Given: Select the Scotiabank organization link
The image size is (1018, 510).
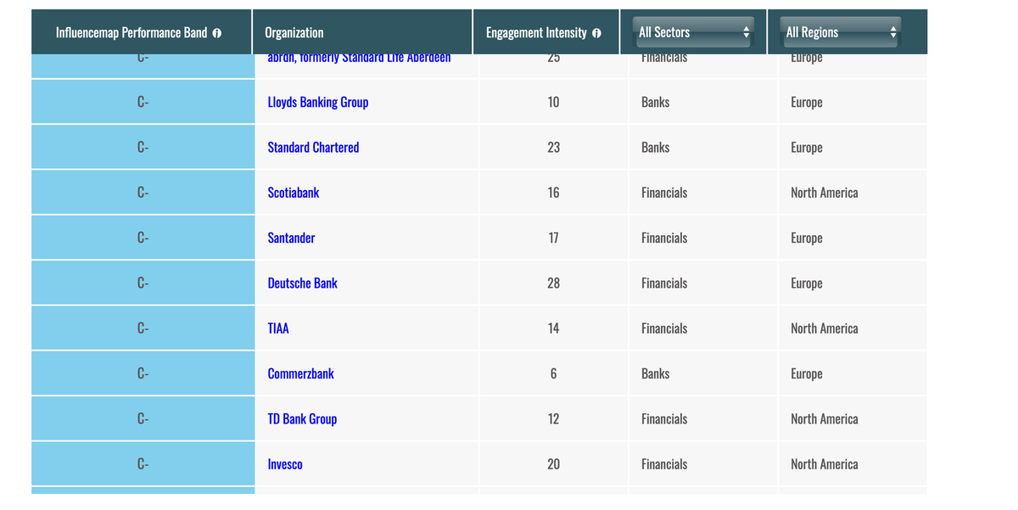Looking at the screenshot, I should click(x=294, y=192).
